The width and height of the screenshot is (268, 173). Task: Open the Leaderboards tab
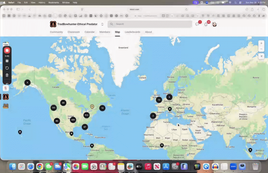pyautogui.click(x=132, y=32)
